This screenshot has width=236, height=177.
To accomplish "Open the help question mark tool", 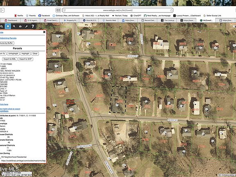I will 33,26.
